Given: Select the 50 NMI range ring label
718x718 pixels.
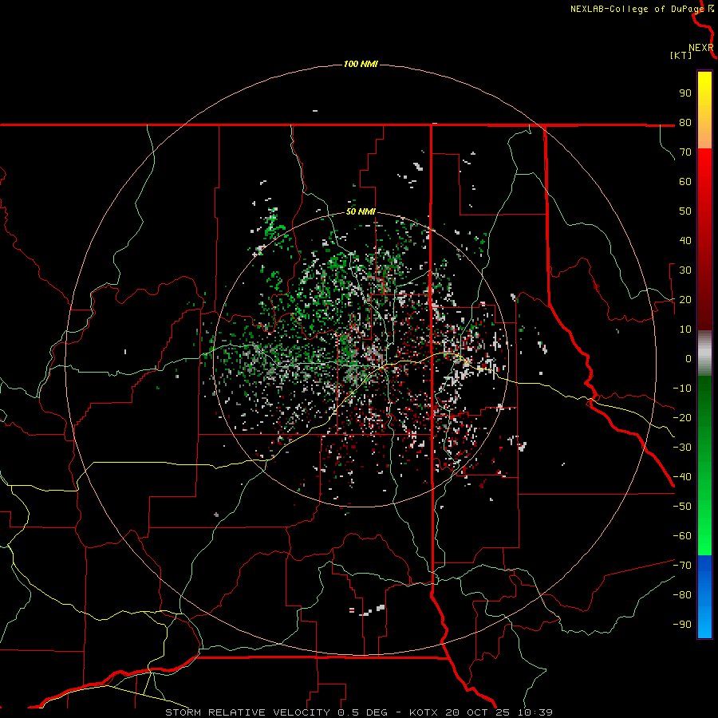Looking at the screenshot, I should coord(361,211).
